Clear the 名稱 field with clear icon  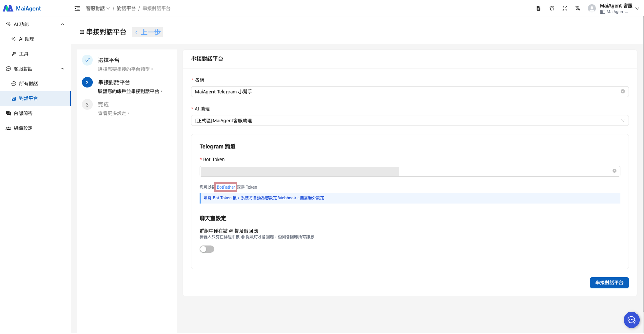(x=622, y=92)
